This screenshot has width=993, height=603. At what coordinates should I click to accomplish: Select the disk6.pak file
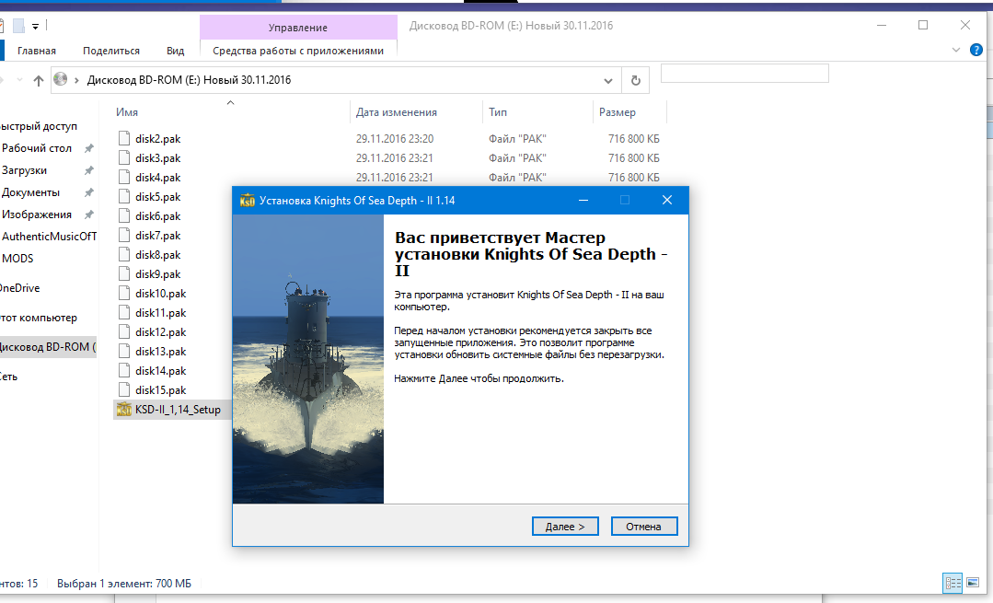pos(157,216)
